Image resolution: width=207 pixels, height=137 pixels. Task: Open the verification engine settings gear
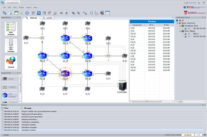[x=205, y=135]
